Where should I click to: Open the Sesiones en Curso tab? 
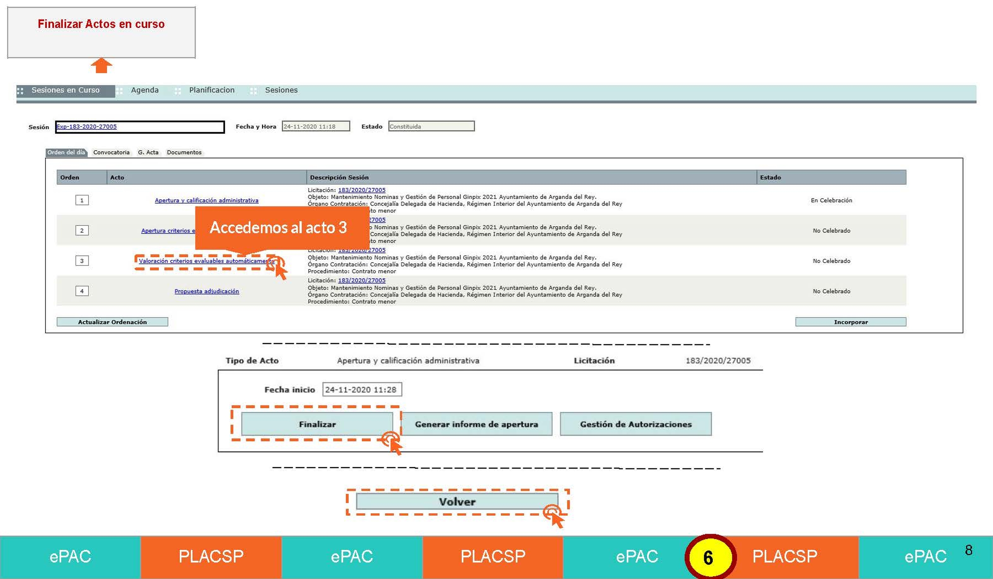pyautogui.click(x=65, y=90)
